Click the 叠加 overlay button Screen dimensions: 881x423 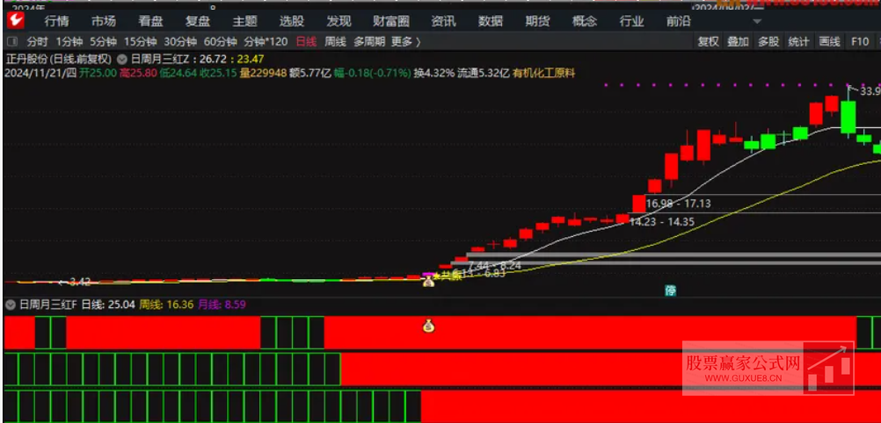tap(739, 41)
